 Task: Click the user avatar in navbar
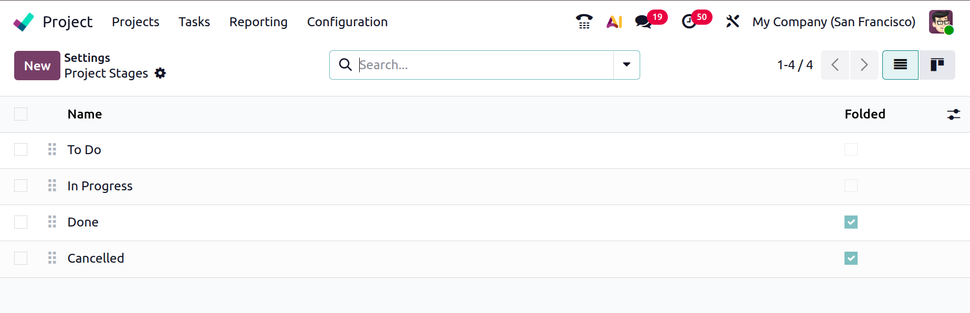pyautogui.click(x=940, y=21)
